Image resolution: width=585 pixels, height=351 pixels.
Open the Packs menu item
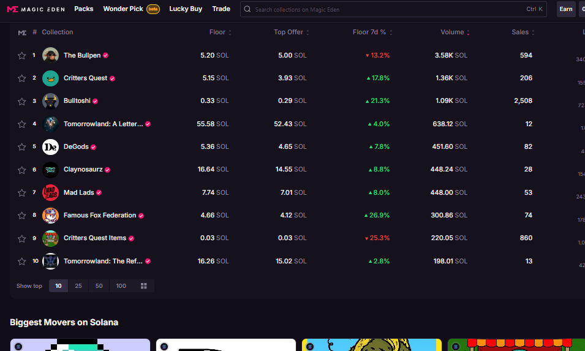(83, 9)
